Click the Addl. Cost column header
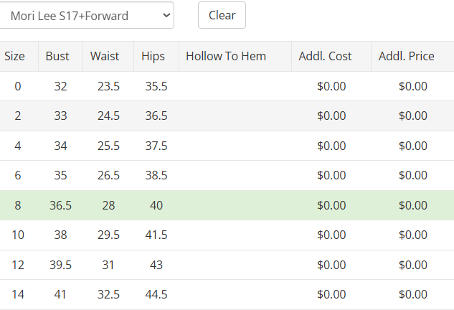This screenshot has width=454, height=310. pyautogui.click(x=330, y=56)
